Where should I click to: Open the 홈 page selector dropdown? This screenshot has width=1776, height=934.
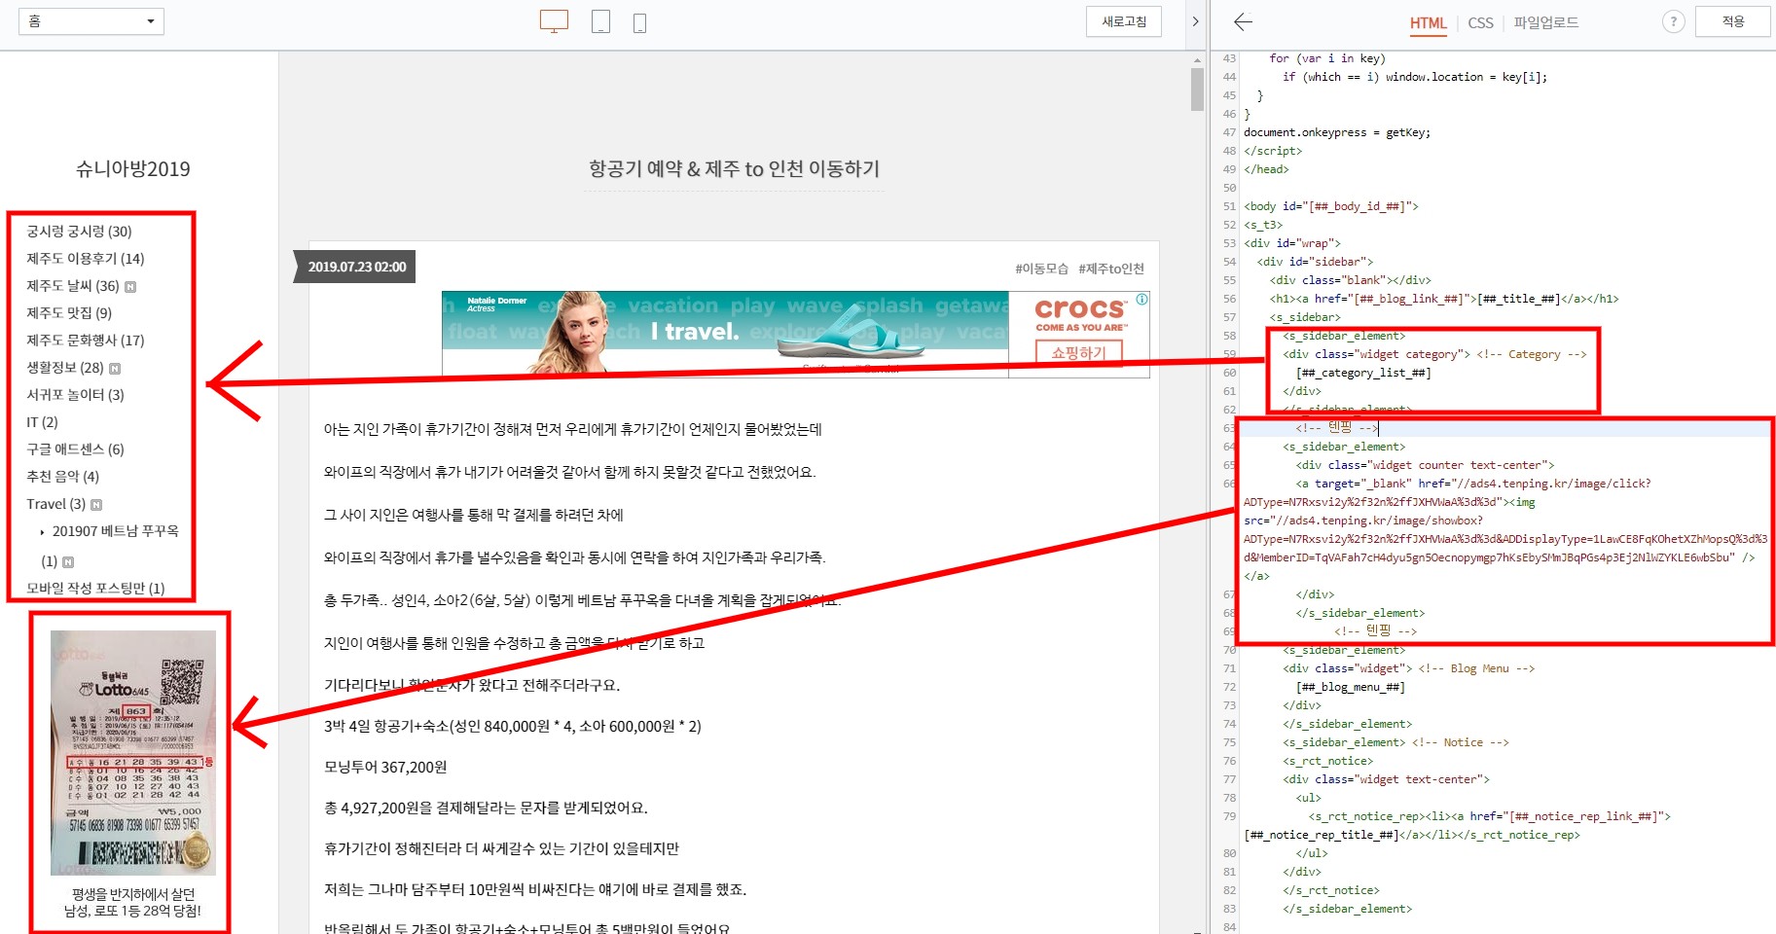(91, 21)
